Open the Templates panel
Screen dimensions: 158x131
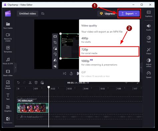8,49
